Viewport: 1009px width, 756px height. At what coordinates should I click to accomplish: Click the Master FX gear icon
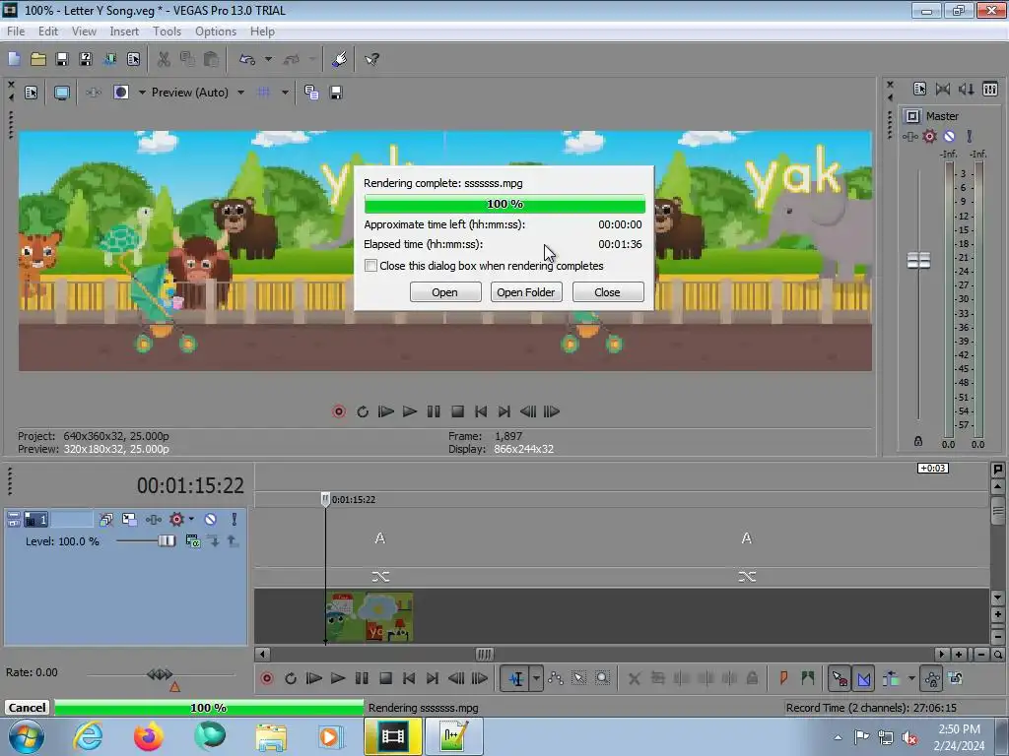coord(929,136)
